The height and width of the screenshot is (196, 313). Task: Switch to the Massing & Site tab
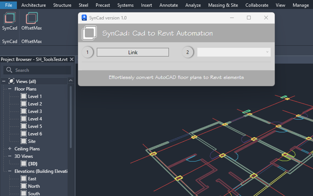pyautogui.click(x=223, y=5)
